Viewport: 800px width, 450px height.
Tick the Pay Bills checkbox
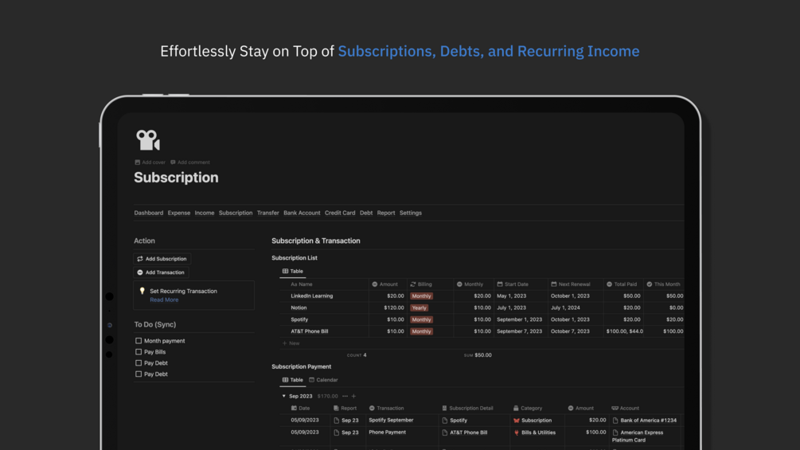pyautogui.click(x=139, y=352)
